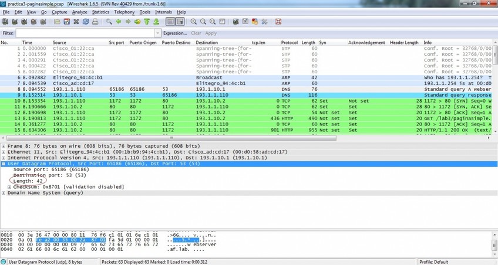Open the Analyze menu

tap(79, 12)
